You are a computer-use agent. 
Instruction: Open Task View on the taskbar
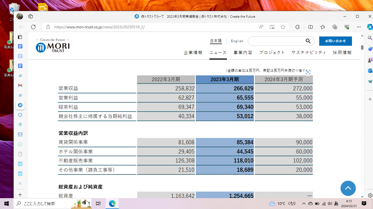point(99,203)
